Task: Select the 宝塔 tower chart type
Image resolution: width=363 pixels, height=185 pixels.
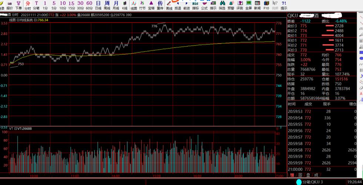Action: pyautogui.click(x=151, y=5)
